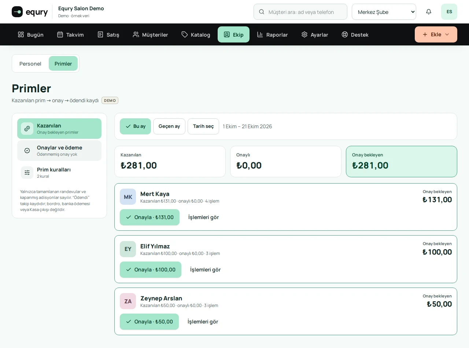Click the Equry Salon Demo title

coord(81,8)
